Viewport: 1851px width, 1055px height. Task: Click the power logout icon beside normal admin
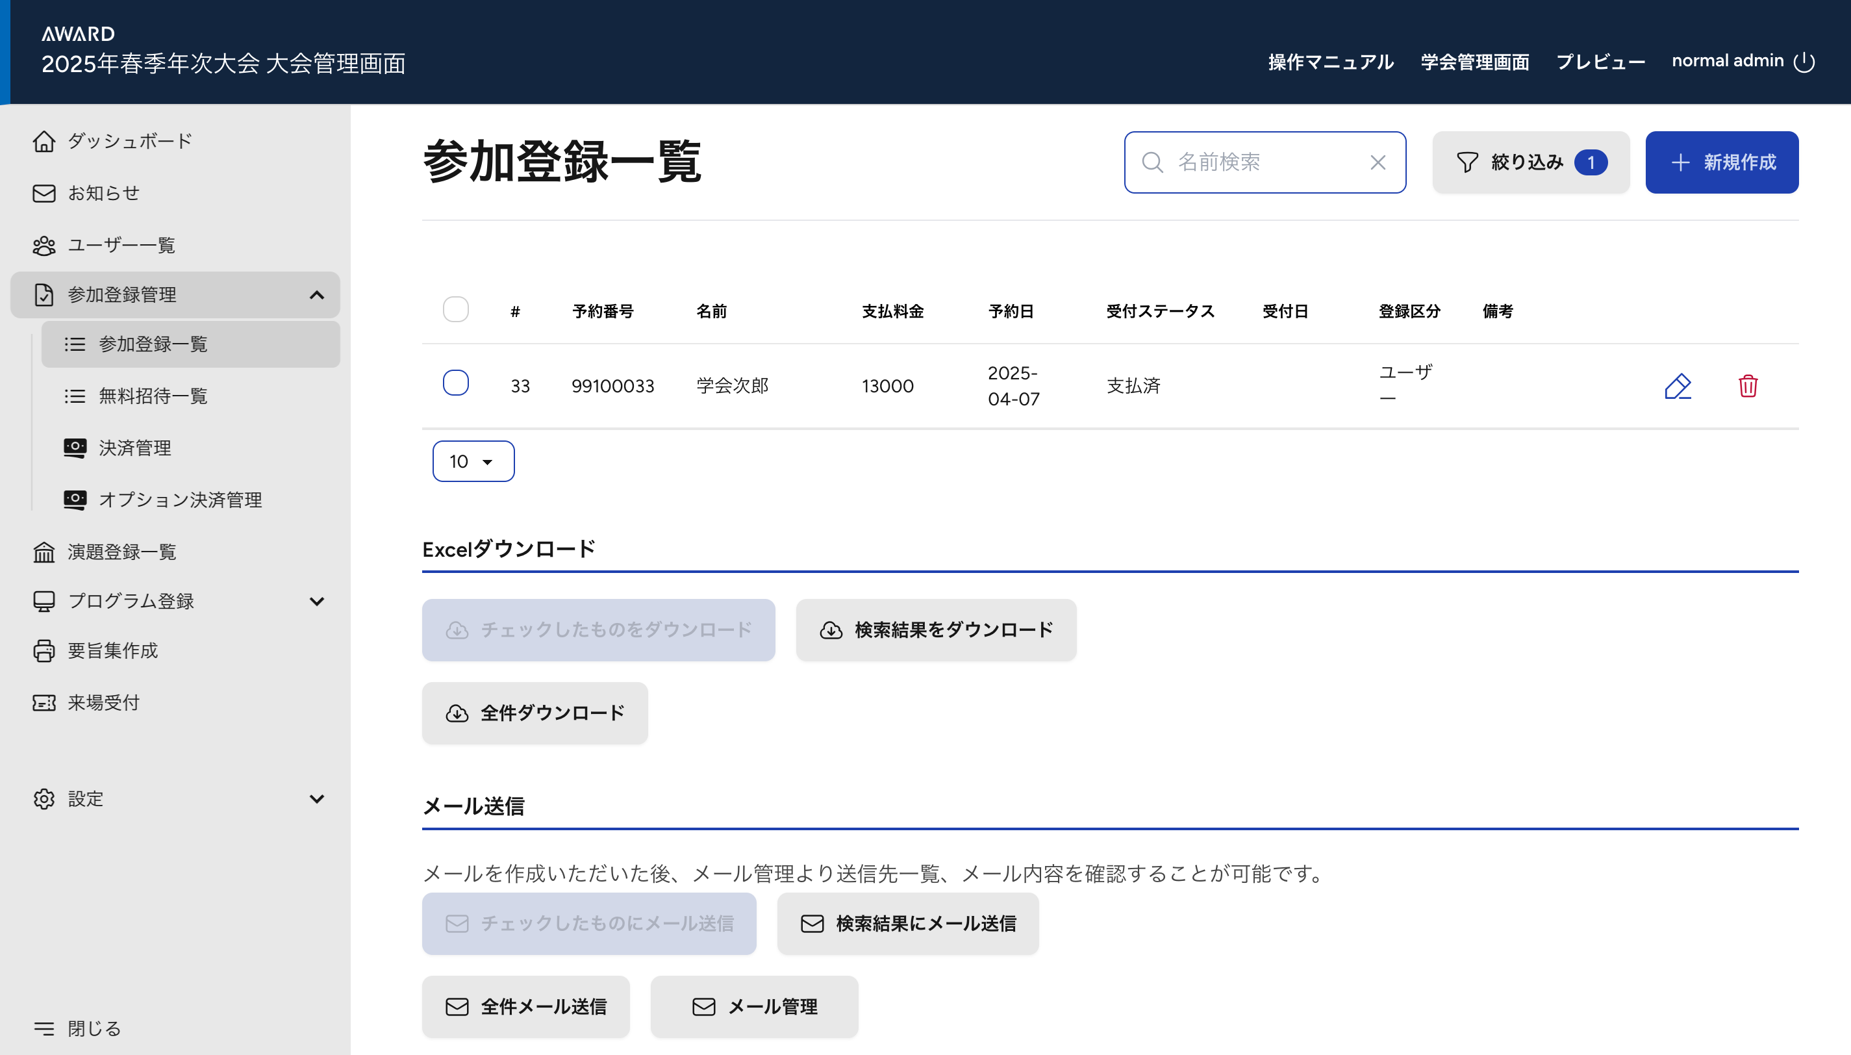pos(1804,62)
